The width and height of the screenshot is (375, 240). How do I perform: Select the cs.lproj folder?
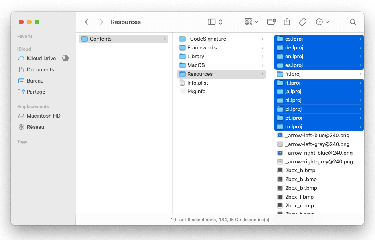pyautogui.click(x=319, y=39)
